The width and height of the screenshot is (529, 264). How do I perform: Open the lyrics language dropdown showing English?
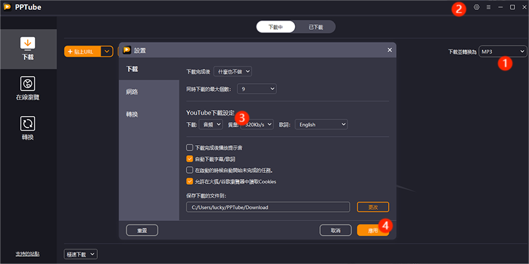coord(321,124)
